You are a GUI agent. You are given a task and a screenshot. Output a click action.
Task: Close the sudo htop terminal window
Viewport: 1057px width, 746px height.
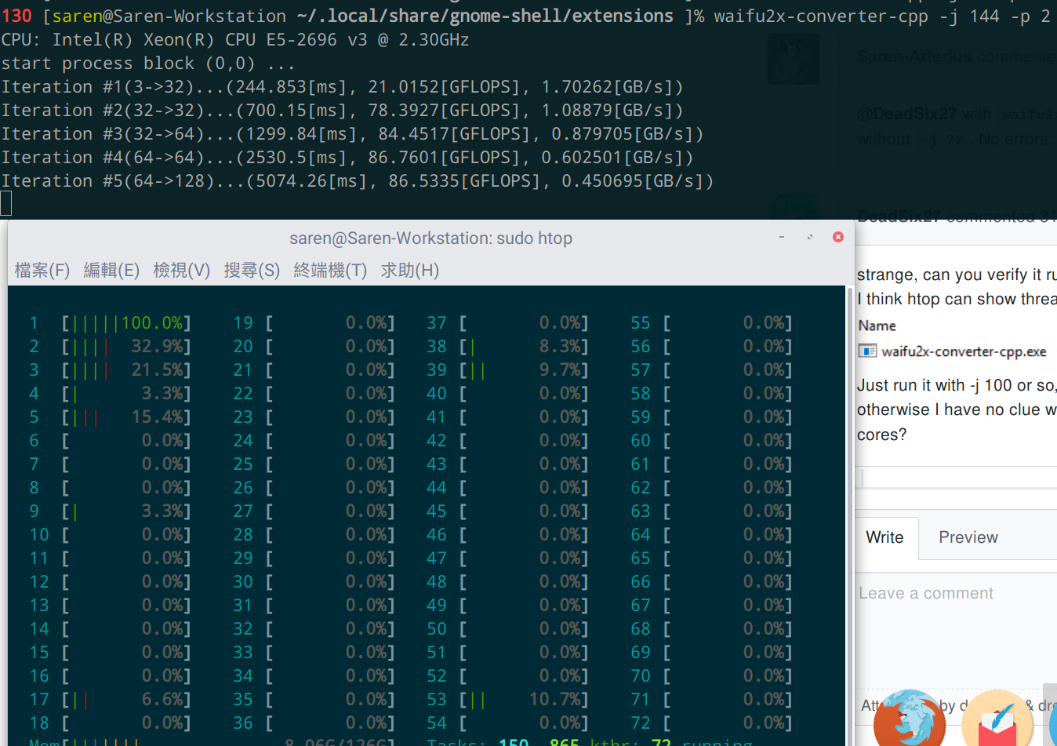[x=838, y=237]
